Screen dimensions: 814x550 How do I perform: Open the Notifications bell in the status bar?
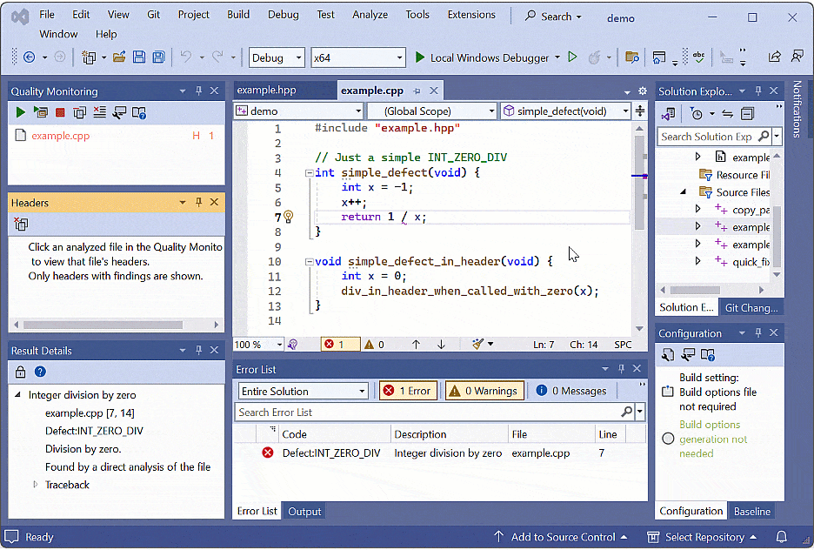click(781, 537)
